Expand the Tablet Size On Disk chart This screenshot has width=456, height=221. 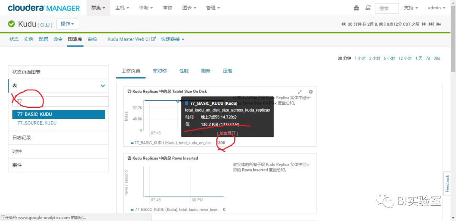tap(300, 92)
